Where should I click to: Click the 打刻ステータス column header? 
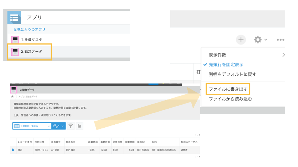(189, 142)
